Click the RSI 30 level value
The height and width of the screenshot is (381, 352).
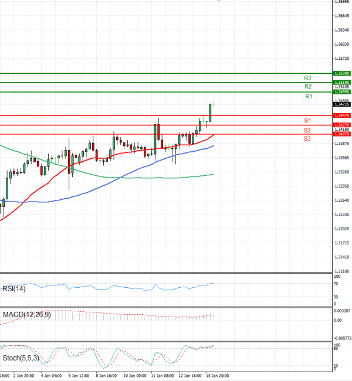[336, 297]
